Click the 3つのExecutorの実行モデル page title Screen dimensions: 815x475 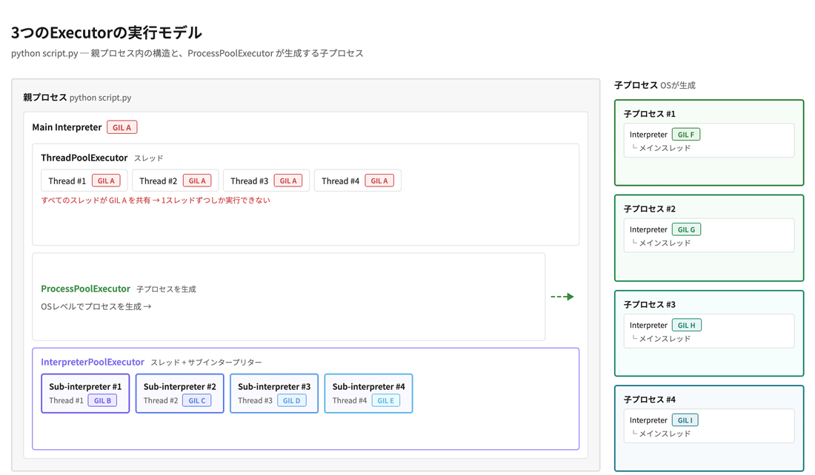tap(106, 33)
